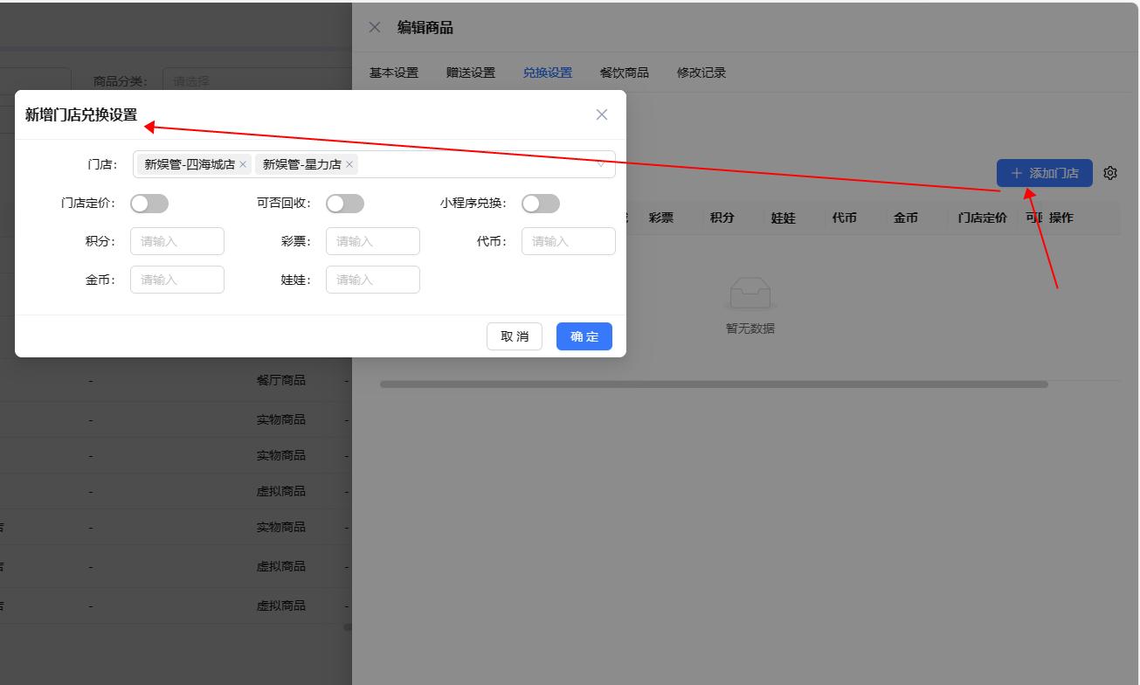
Task: Click the 暂无数据 empty placeholder
Action: coord(750,305)
